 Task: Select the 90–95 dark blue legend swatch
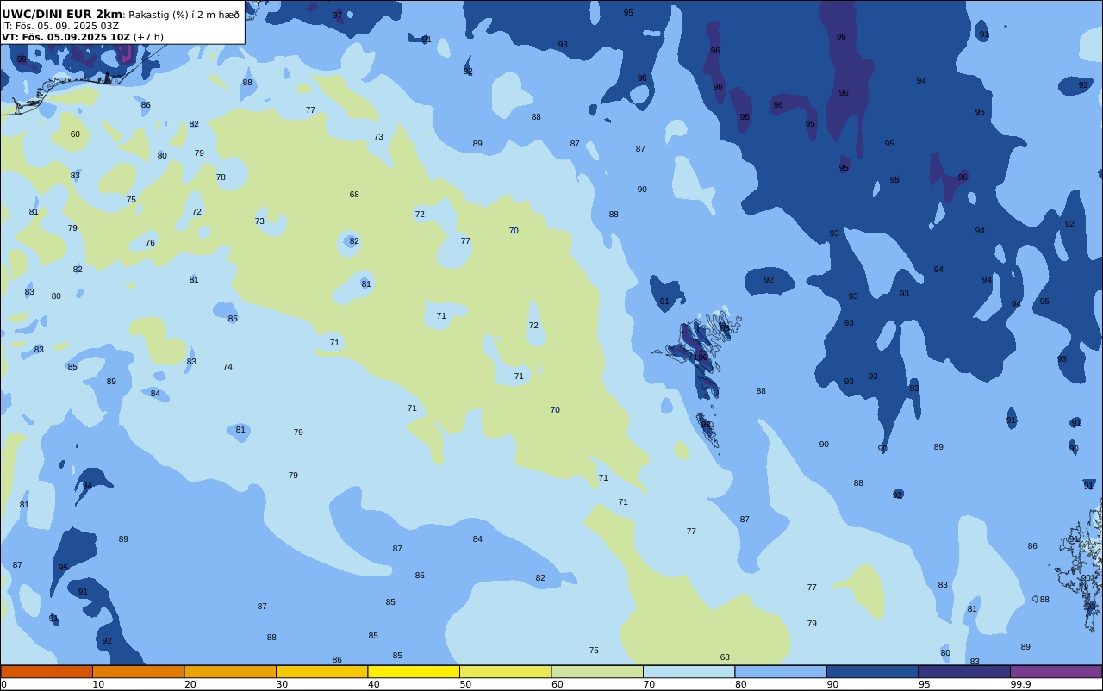(x=872, y=671)
